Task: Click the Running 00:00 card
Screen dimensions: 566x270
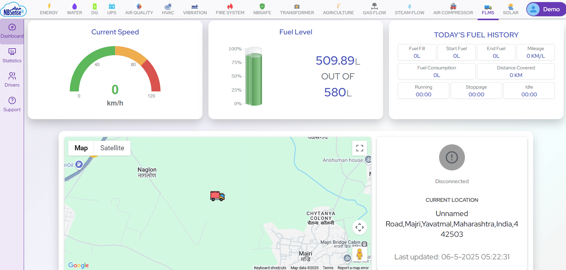Action: click(423, 91)
